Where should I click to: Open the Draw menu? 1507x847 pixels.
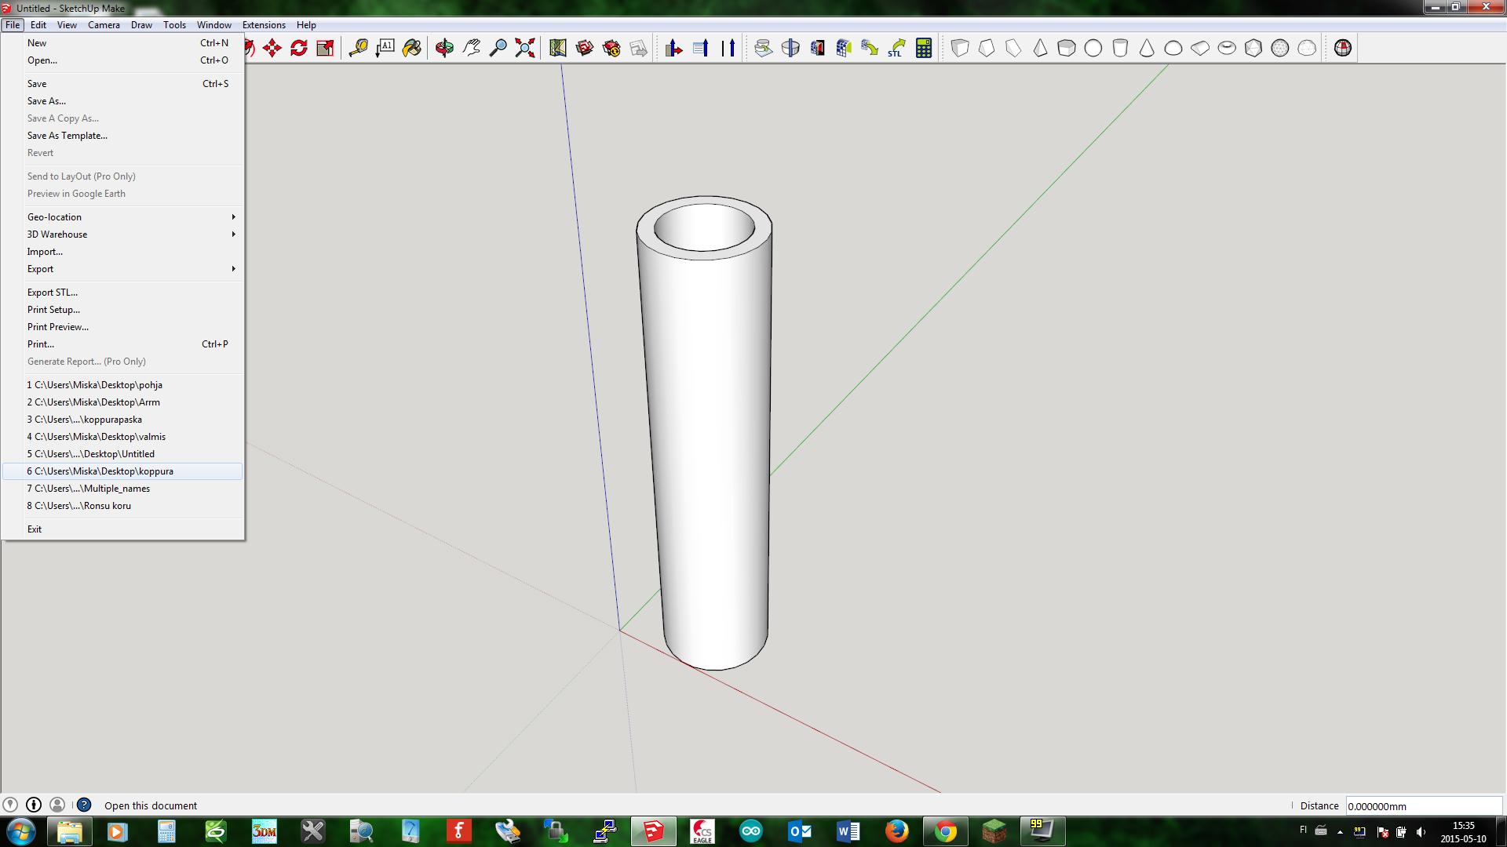[141, 25]
